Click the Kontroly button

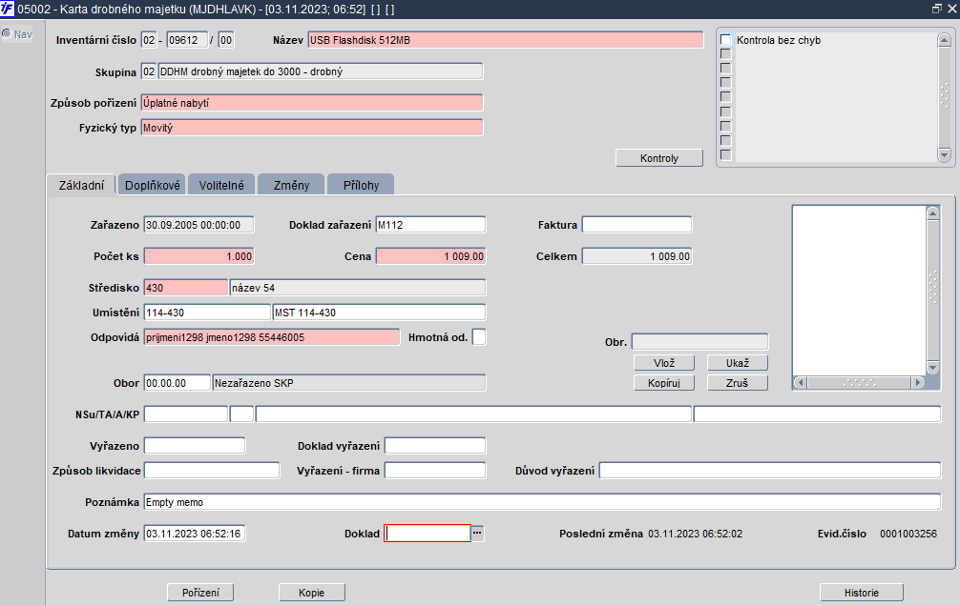click(659, 158)
